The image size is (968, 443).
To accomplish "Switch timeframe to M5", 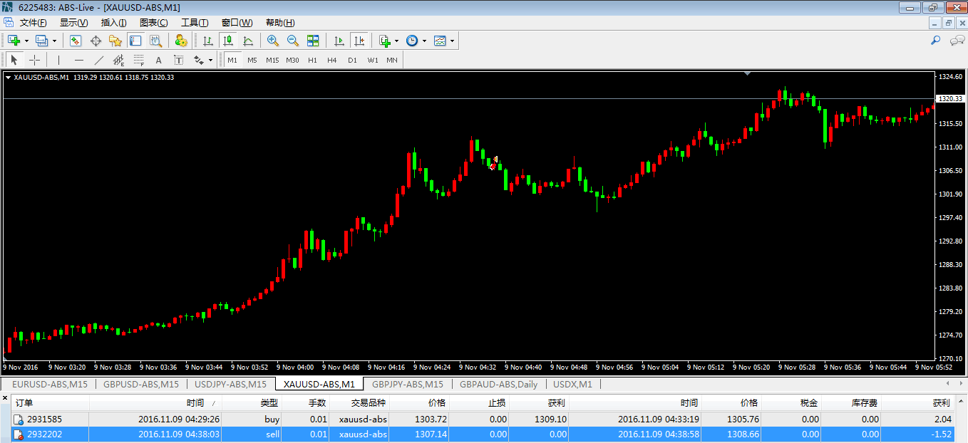I will 252,60.
